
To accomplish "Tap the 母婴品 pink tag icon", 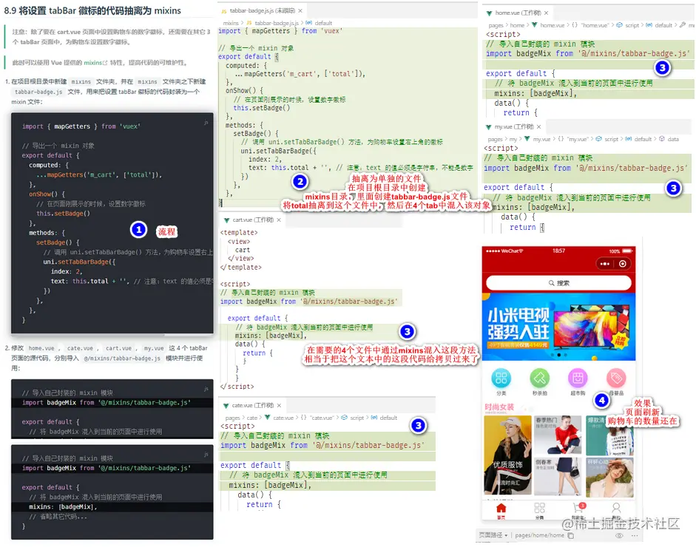I will (616, 378).
